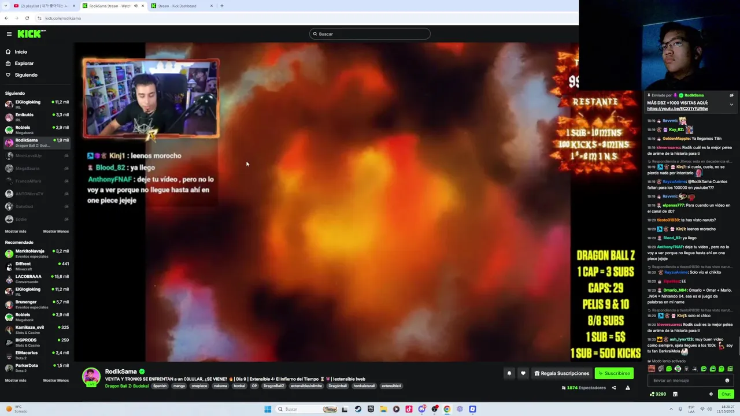Open Kamikaze_evil Slots & Casino channel
The width and height of the screenshot is (740, 416).
point(37,329)
